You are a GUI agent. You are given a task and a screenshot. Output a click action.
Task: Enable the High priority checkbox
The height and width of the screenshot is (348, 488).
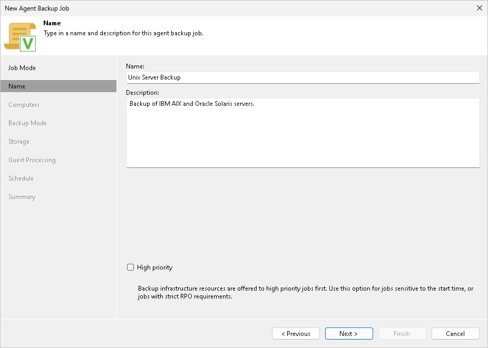coord(130,267)
